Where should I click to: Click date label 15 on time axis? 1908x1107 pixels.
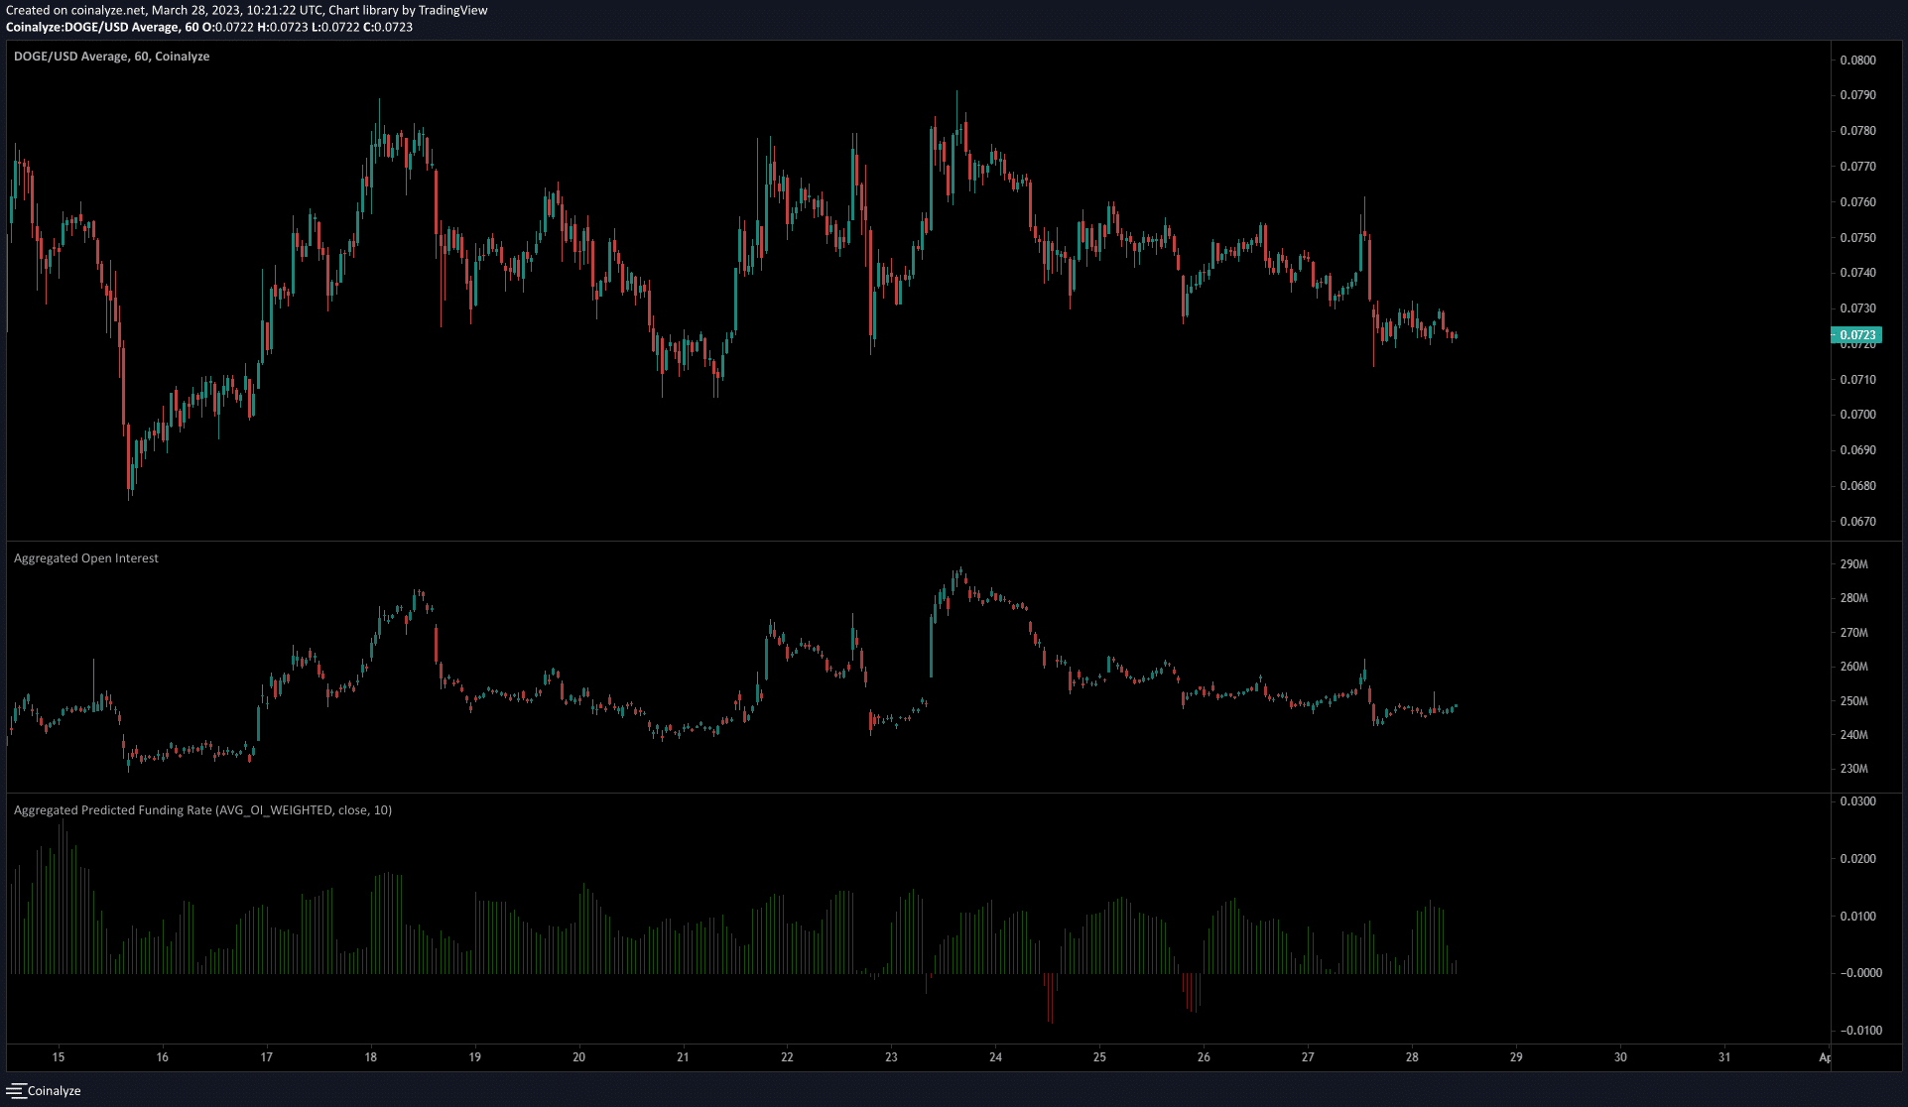coord(59,1057)
